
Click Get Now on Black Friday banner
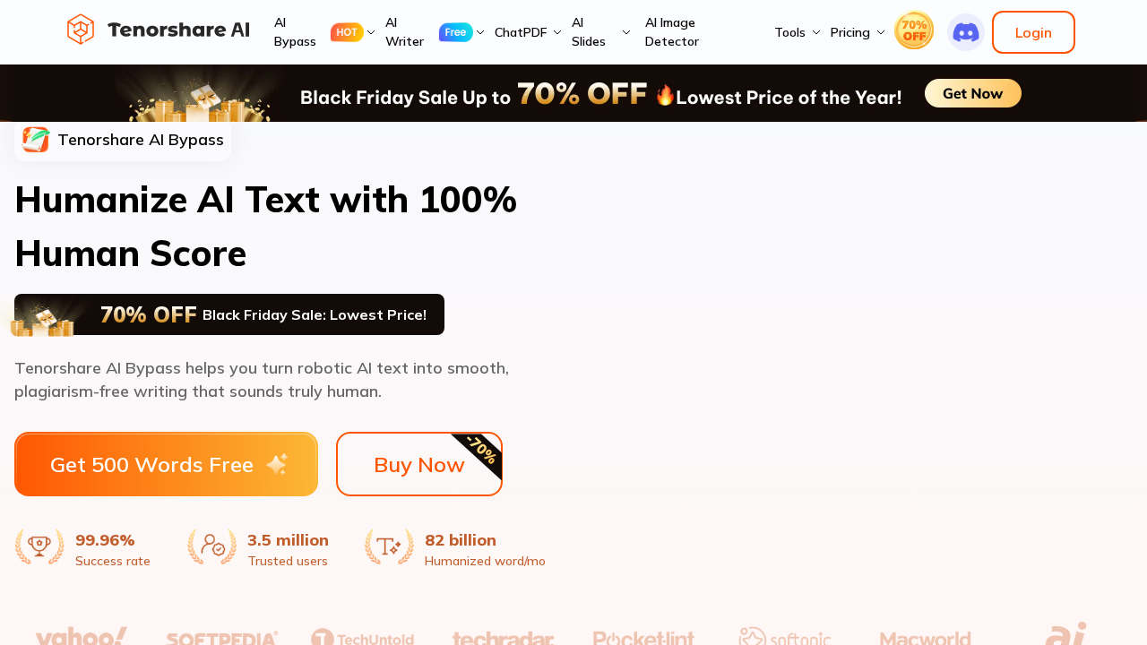pyautogui.click(x=972, y=93)
